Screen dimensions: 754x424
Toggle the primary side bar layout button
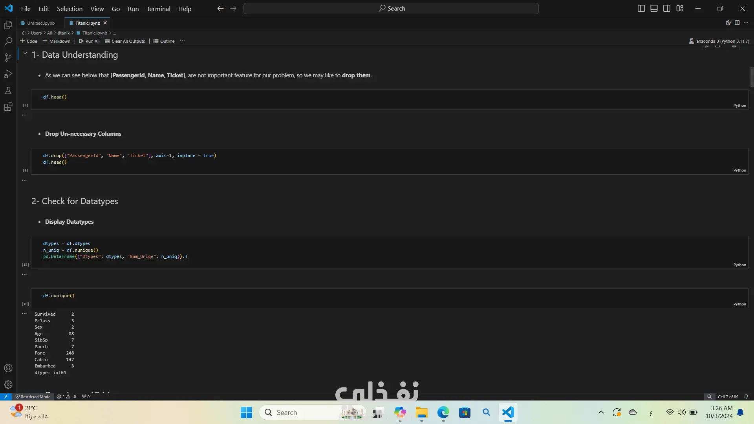coord(641,8)
